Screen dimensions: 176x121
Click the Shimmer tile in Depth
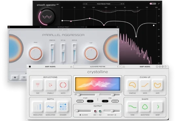coord(63,107)
